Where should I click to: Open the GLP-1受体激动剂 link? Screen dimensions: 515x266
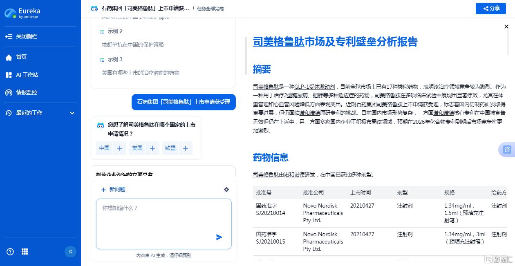tap(315, 87)
